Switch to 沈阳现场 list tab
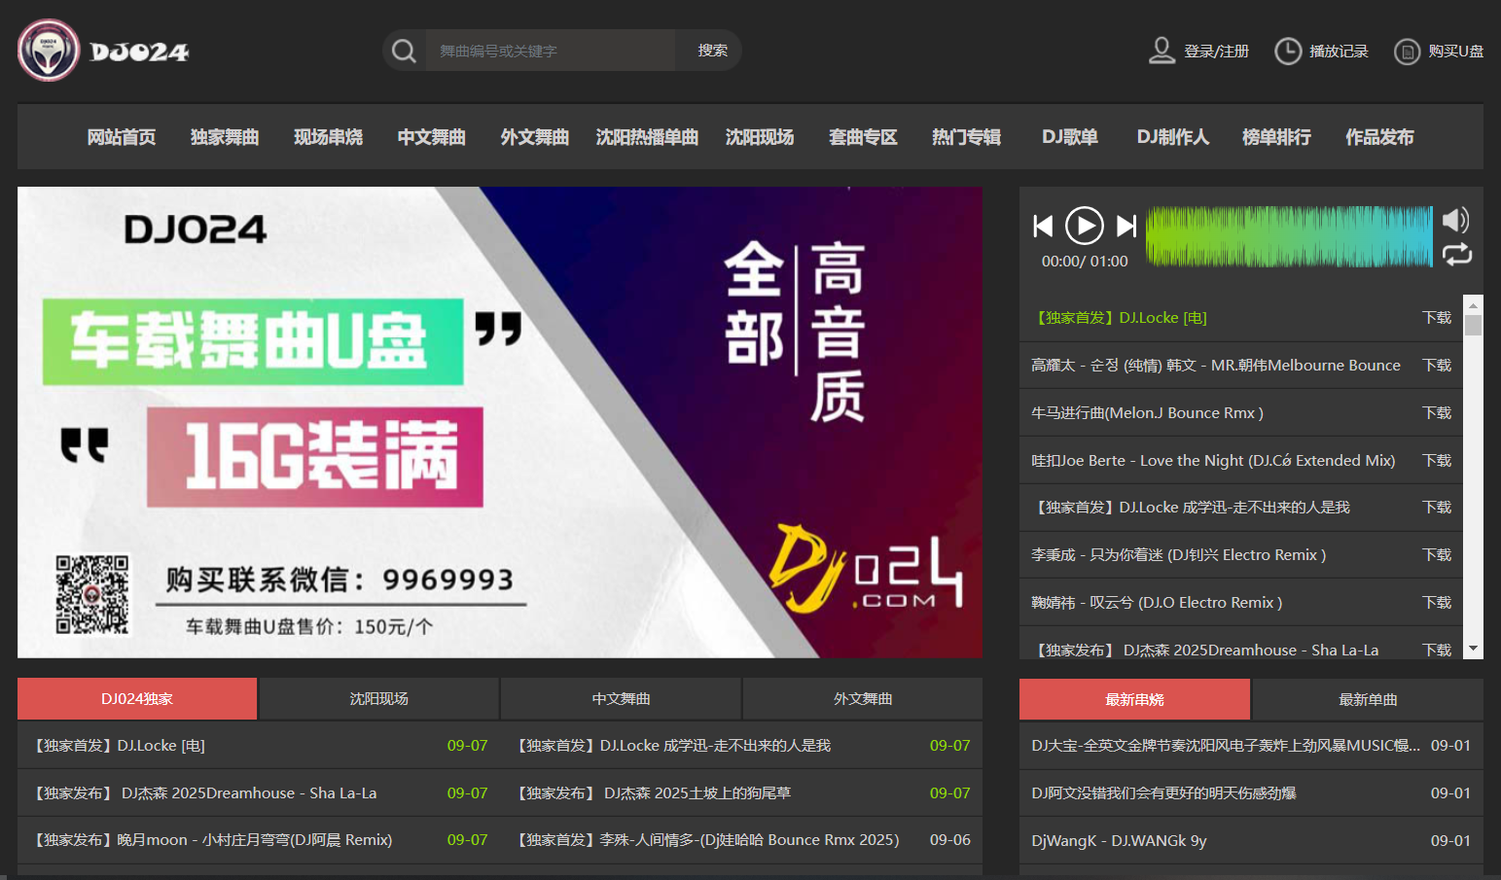The height and width of the screenshot is (880, 1501). pos(378,699)
